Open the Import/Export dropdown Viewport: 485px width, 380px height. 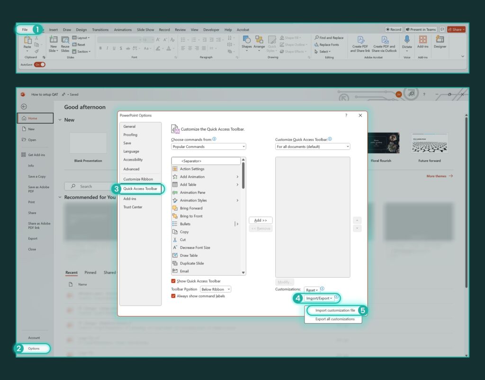point(319,299)
